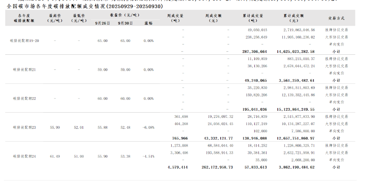The width and height of the screenshot is (365, 187).
Task: Click the -6.08% change cell
Action: [x=149, y=127]
